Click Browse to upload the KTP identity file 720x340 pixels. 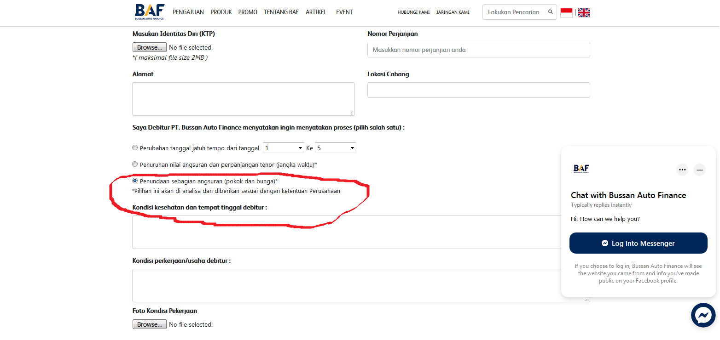149,47
